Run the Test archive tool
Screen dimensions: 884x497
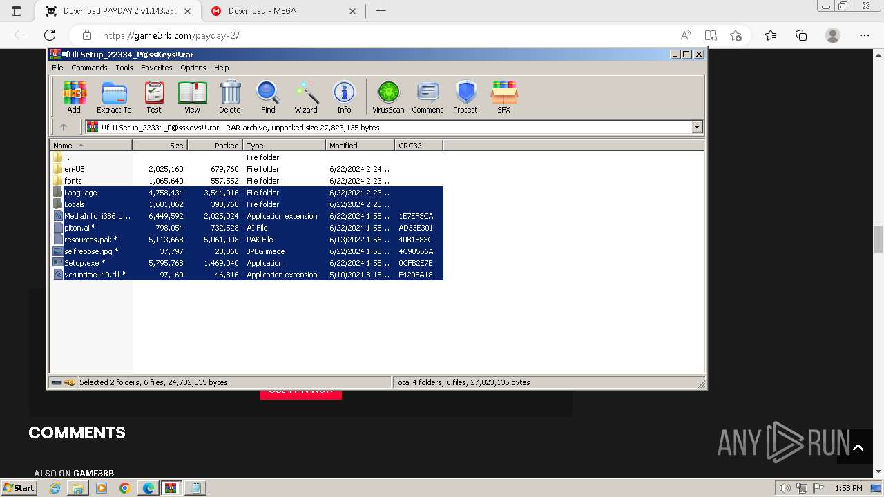[x=154, y=97]
